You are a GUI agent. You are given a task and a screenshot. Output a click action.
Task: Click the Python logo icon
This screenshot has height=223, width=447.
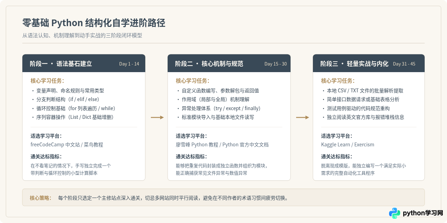[x=395, y=213]
